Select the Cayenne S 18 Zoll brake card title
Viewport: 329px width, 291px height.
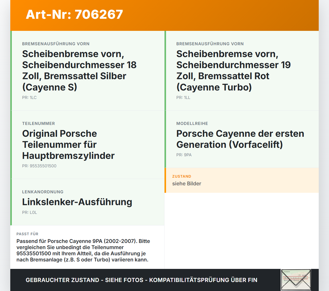click(x=79, y=70)
